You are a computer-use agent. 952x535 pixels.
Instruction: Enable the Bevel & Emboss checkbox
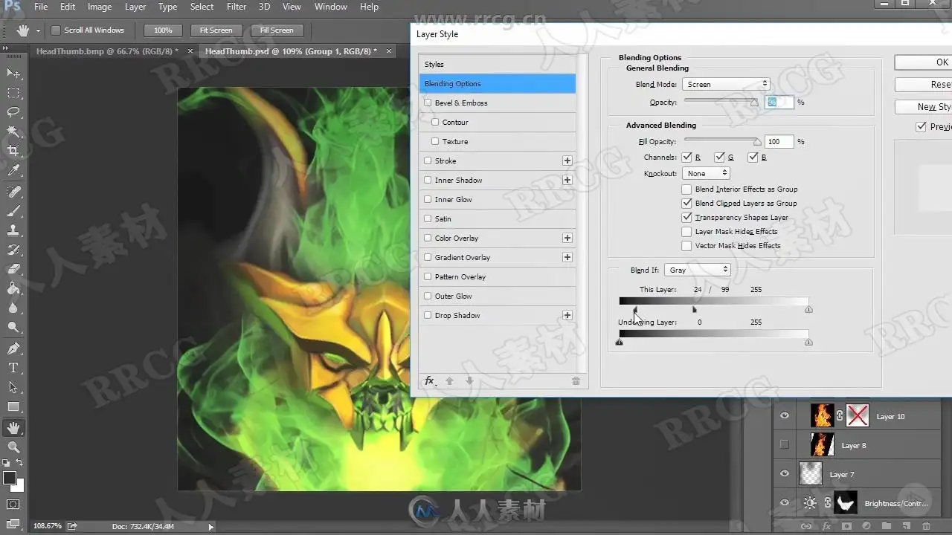(428, 103)
